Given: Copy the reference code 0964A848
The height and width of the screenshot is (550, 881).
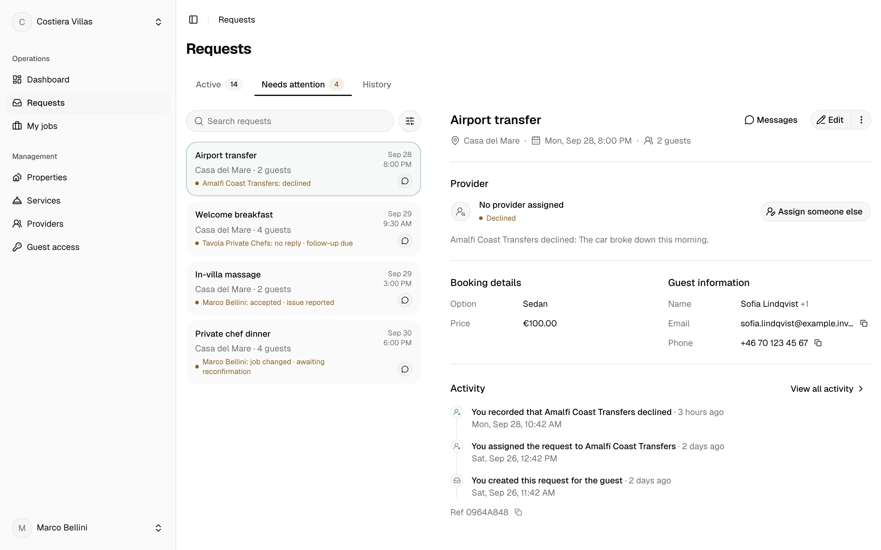Looking at the screenshot, I should click(x=519, y=512).
